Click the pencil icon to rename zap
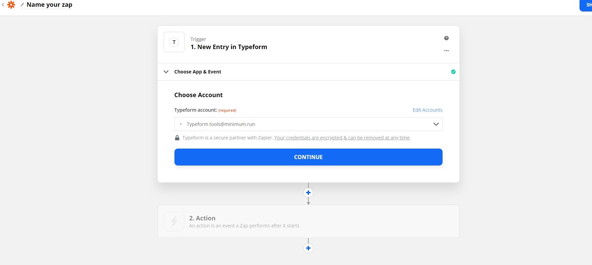This screenshot has height=265, width=592. coord(22,5)
